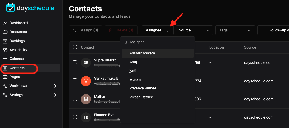Open Dashboard via its chart icon

(x=5, y=23)
